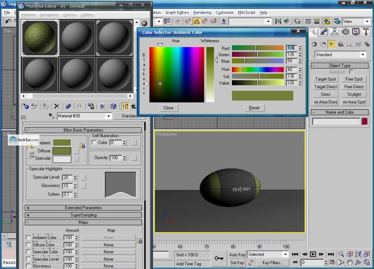Screen dimensions: 374x269
Task: Select Space Warps category icon
Action: click(x=358, y=44)
